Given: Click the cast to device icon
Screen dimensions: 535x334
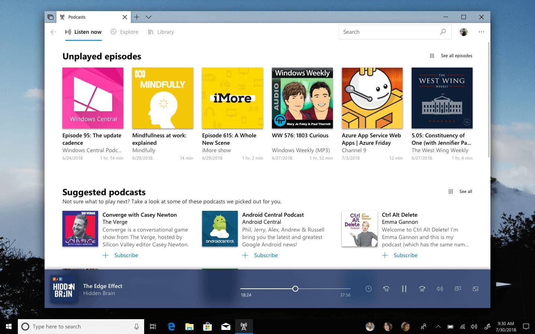Looking at the screenshot, I should [x=458, y=289].
